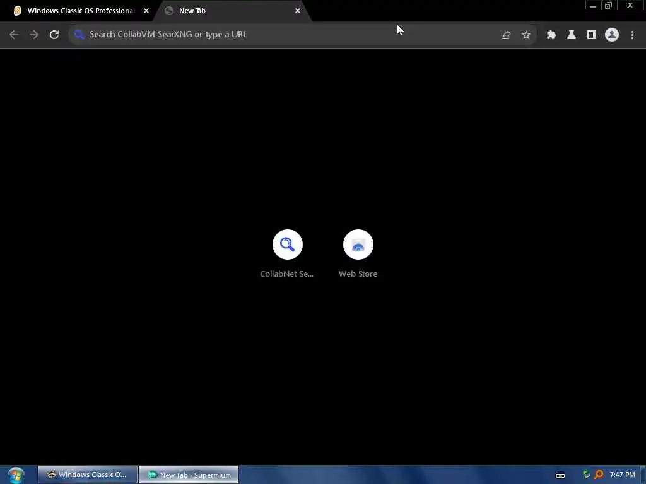Screen dimensions: 646x484
Task: Click the search icon in the address bar
Action: [x=79, y=35]
